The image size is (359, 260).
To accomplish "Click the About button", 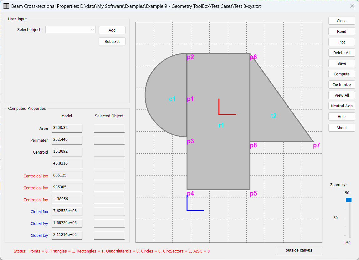I will (x=341, y=128).
